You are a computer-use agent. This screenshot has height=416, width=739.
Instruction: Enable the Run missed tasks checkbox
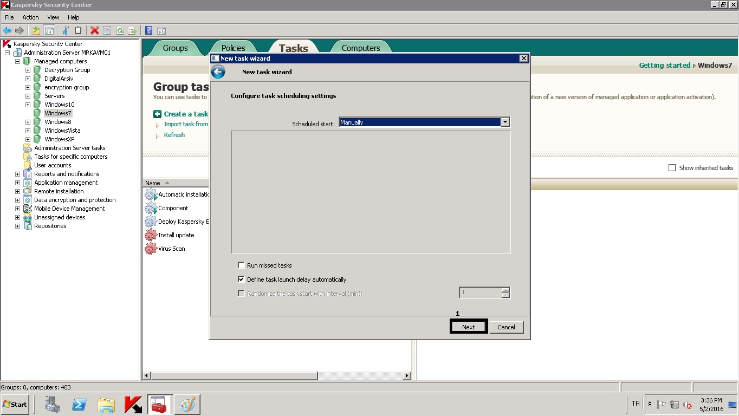pos(241,265)
